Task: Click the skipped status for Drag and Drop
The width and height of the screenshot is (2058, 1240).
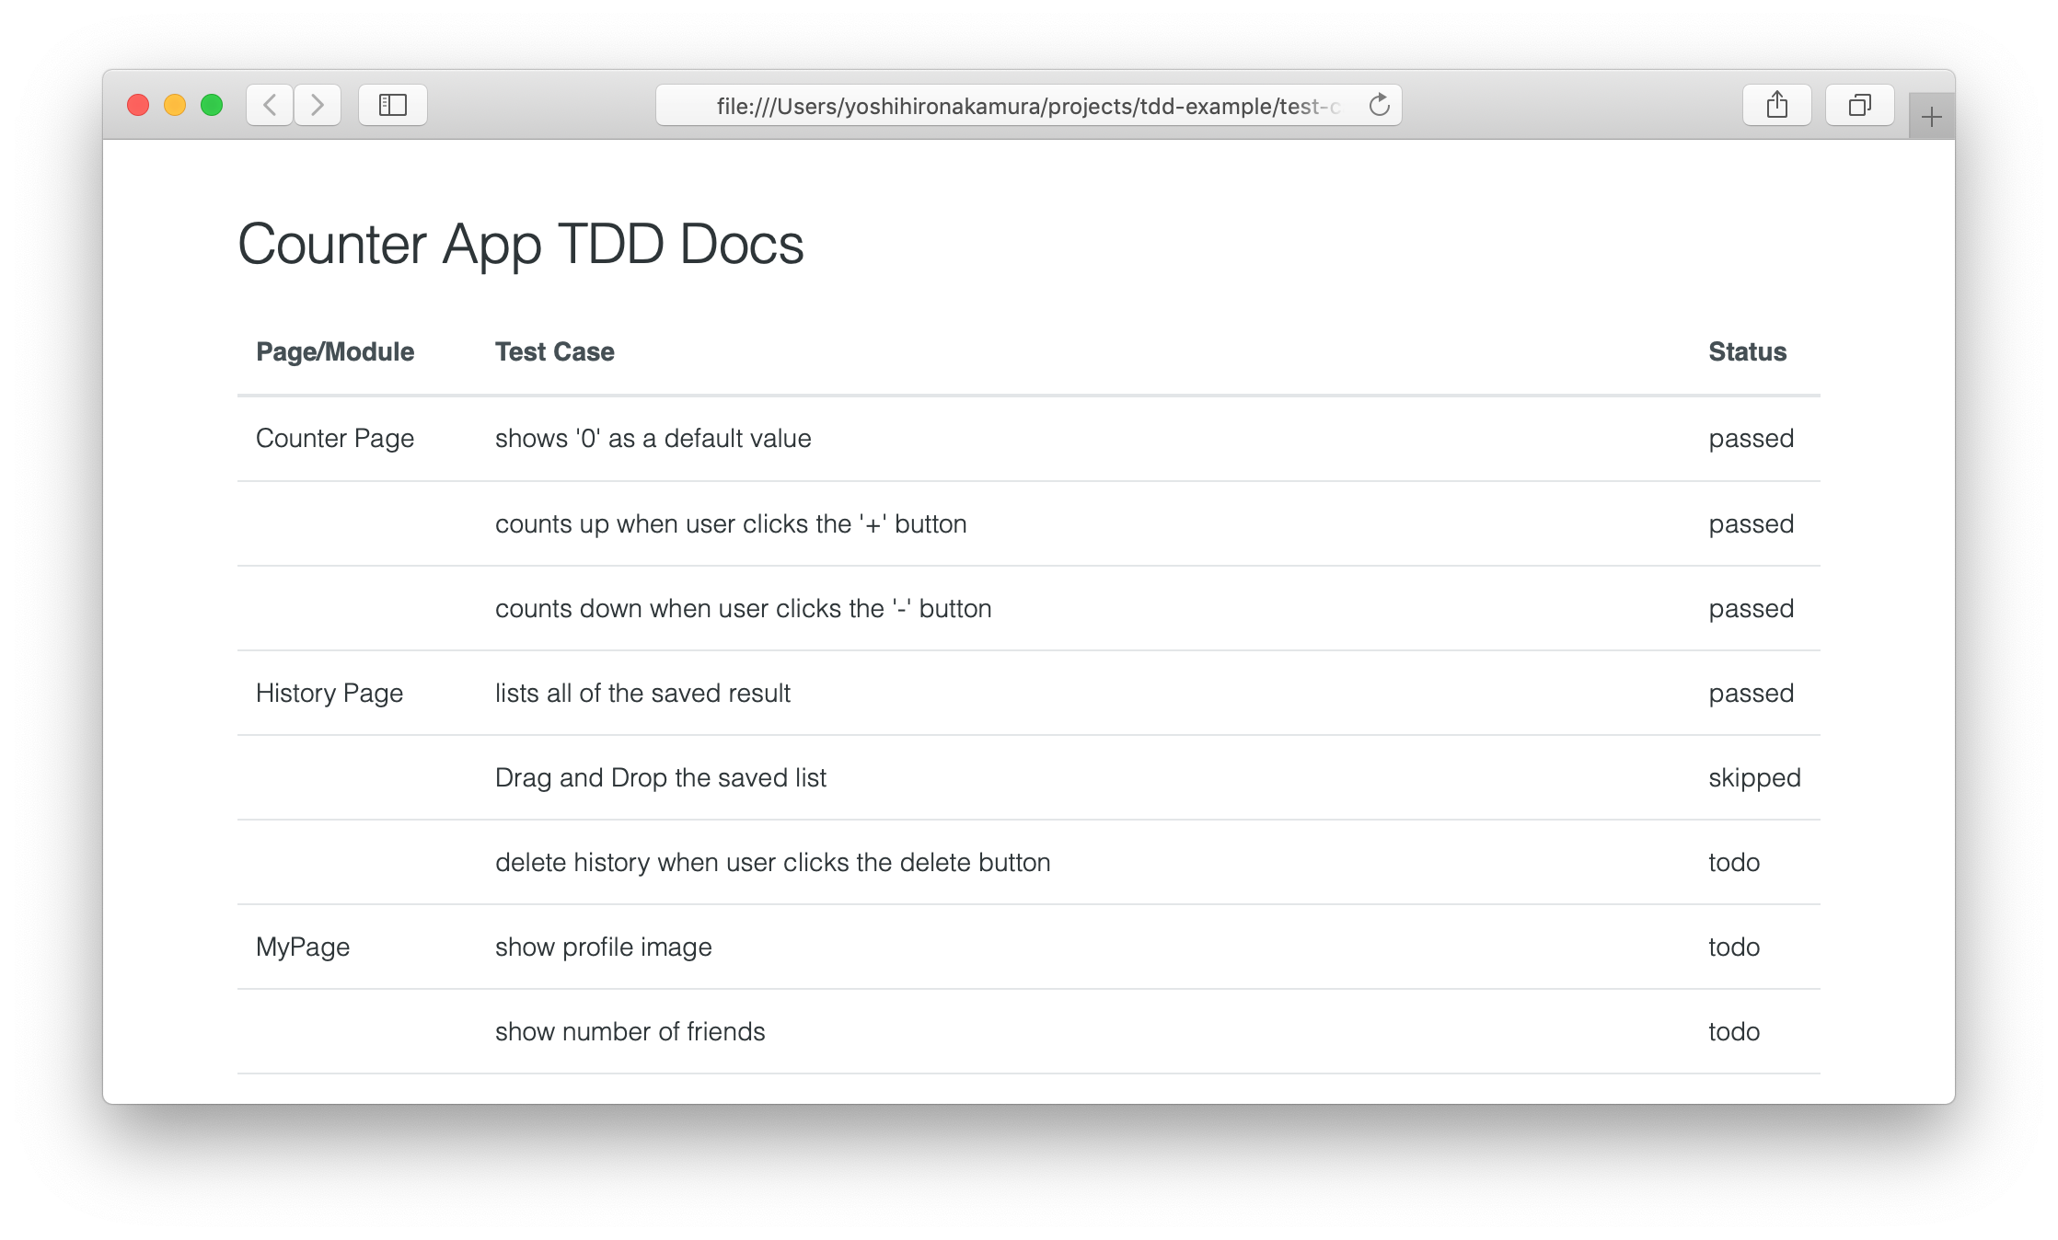Action: tap(1754, 778)
